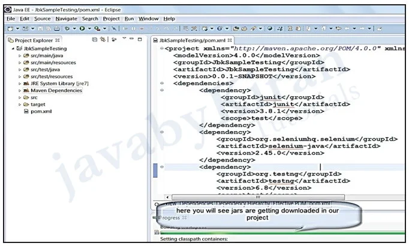
Task: Toggle folding of the testng dependency block
Action: (162, 167)
